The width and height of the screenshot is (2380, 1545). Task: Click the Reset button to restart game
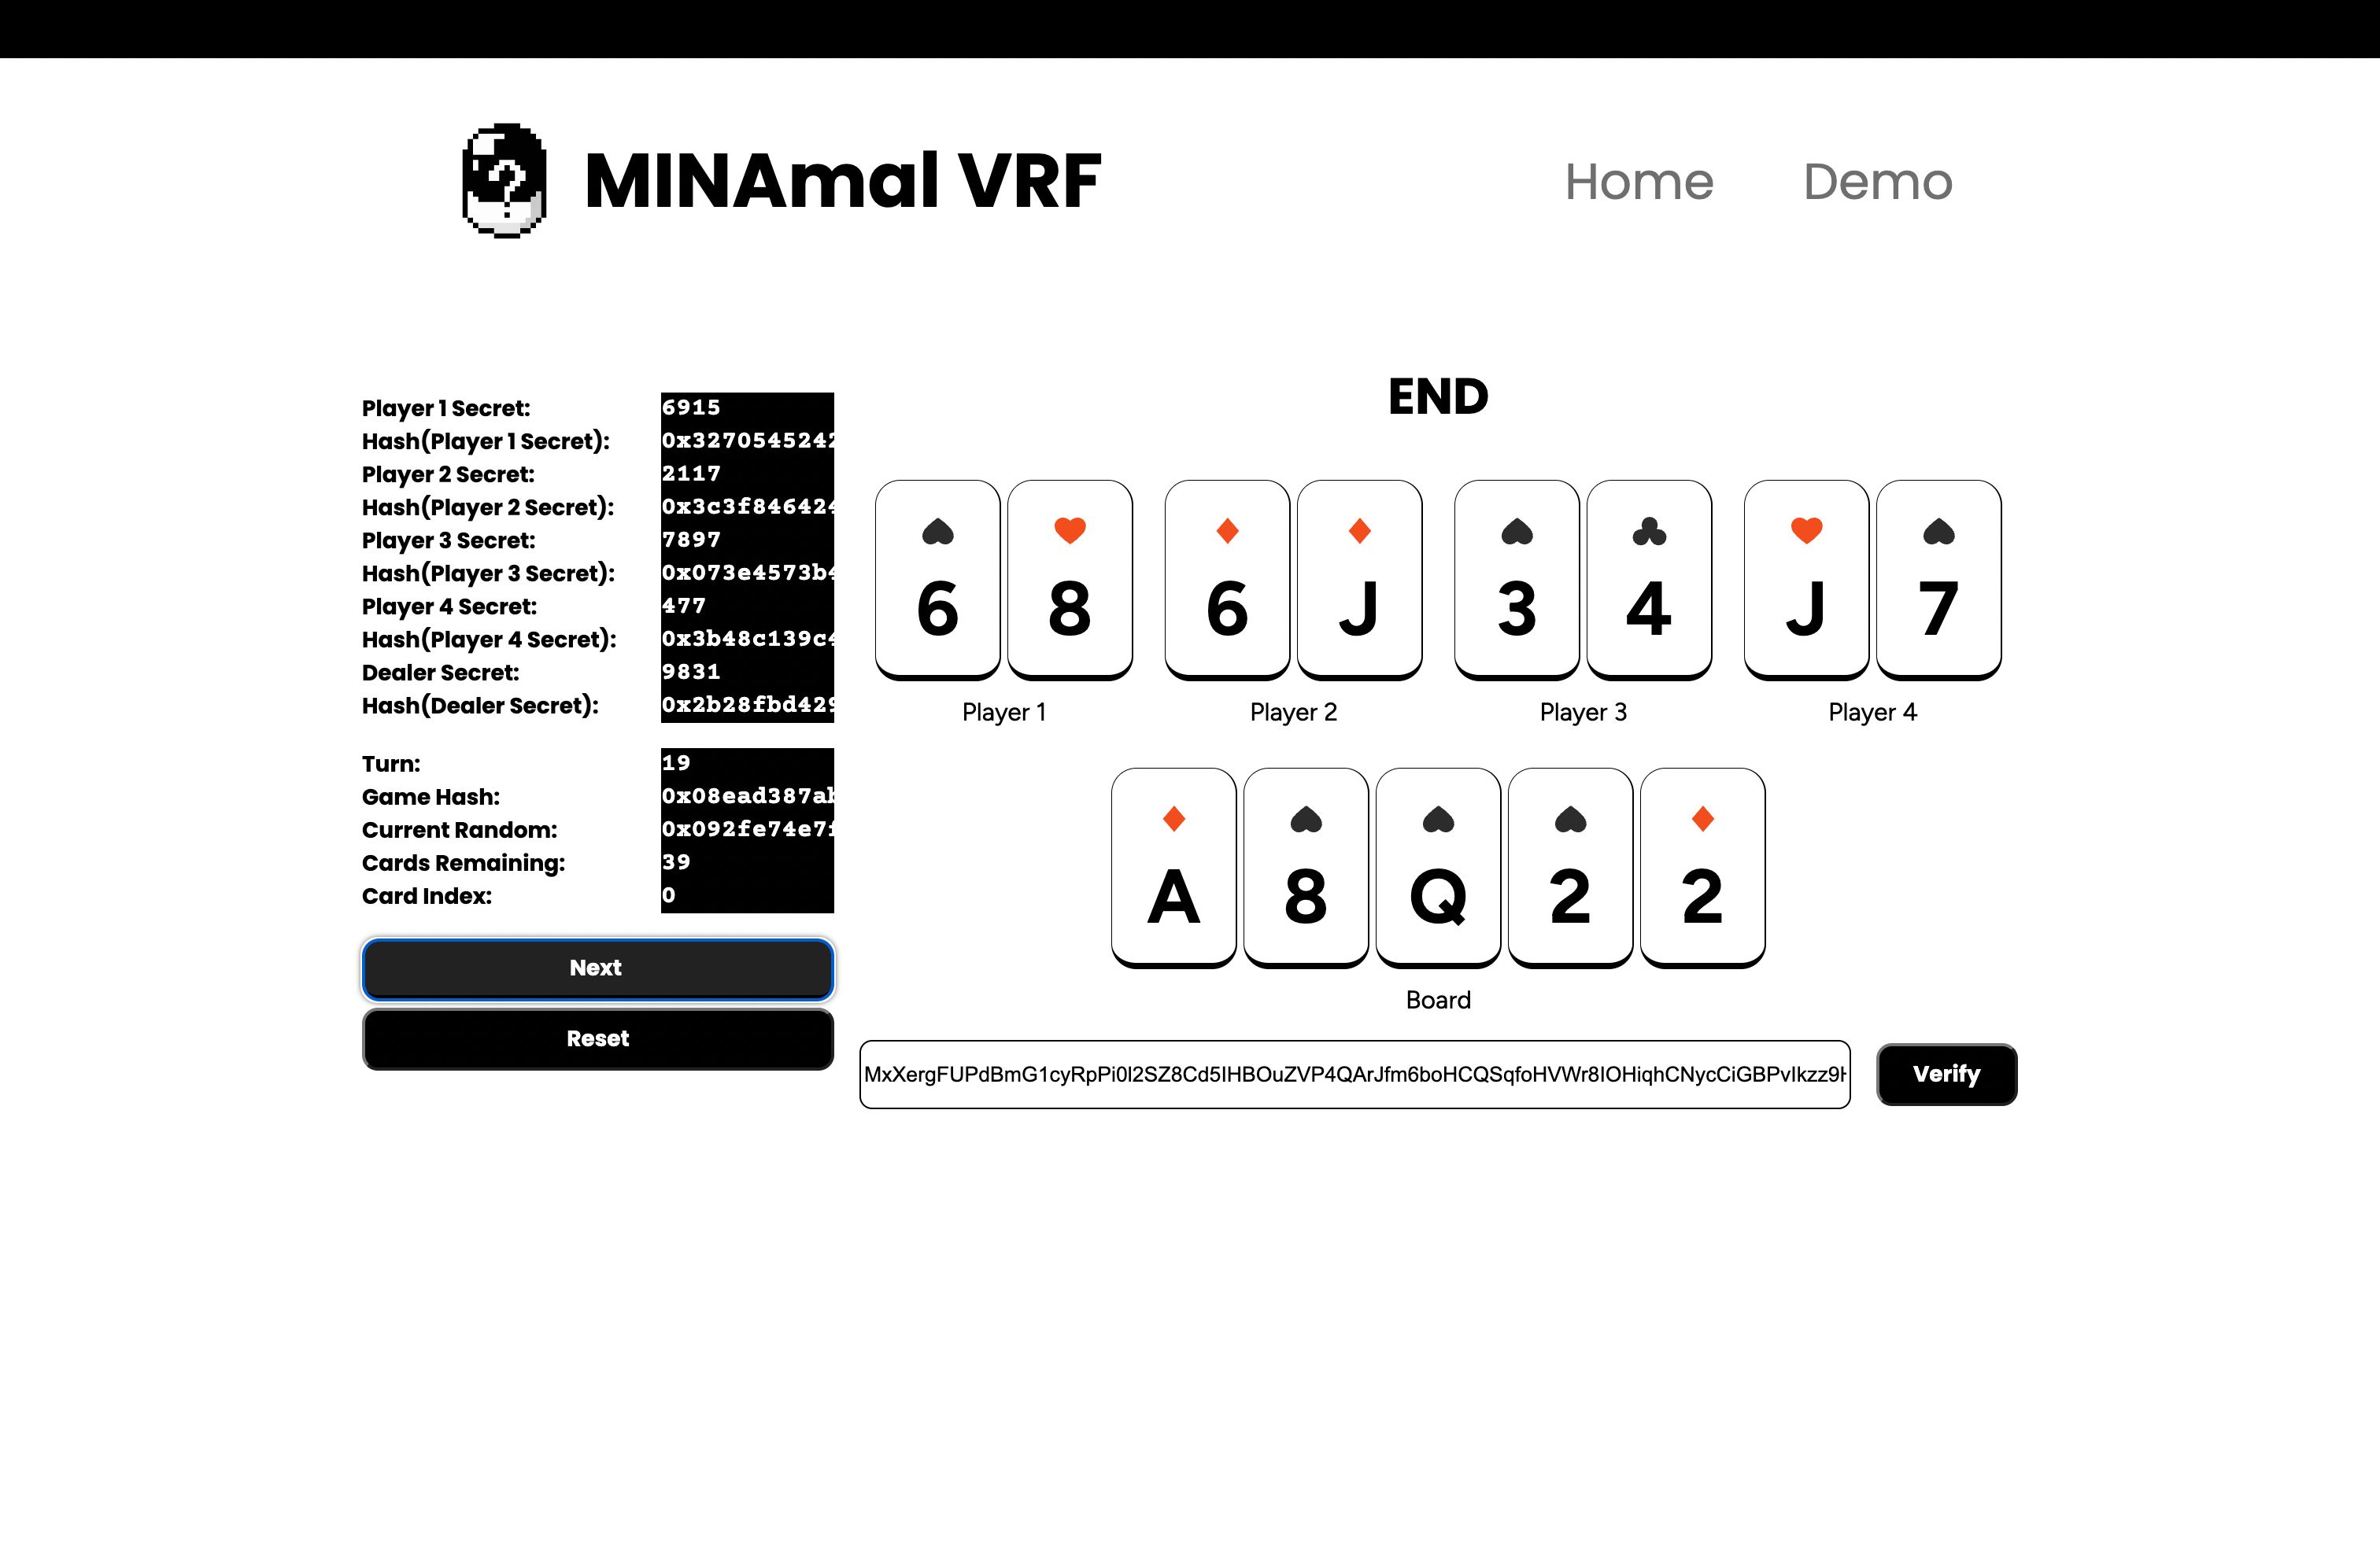click(x=595, y=1037)
